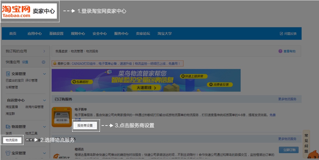Click 物流管理 in the breadcrumb
The image size is (319, 160).
[77, 51]
